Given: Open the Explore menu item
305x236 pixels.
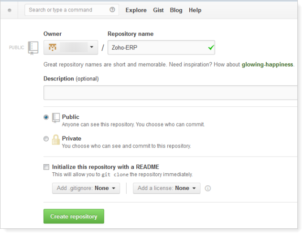Looking at the screenshot, I should 136,10.
